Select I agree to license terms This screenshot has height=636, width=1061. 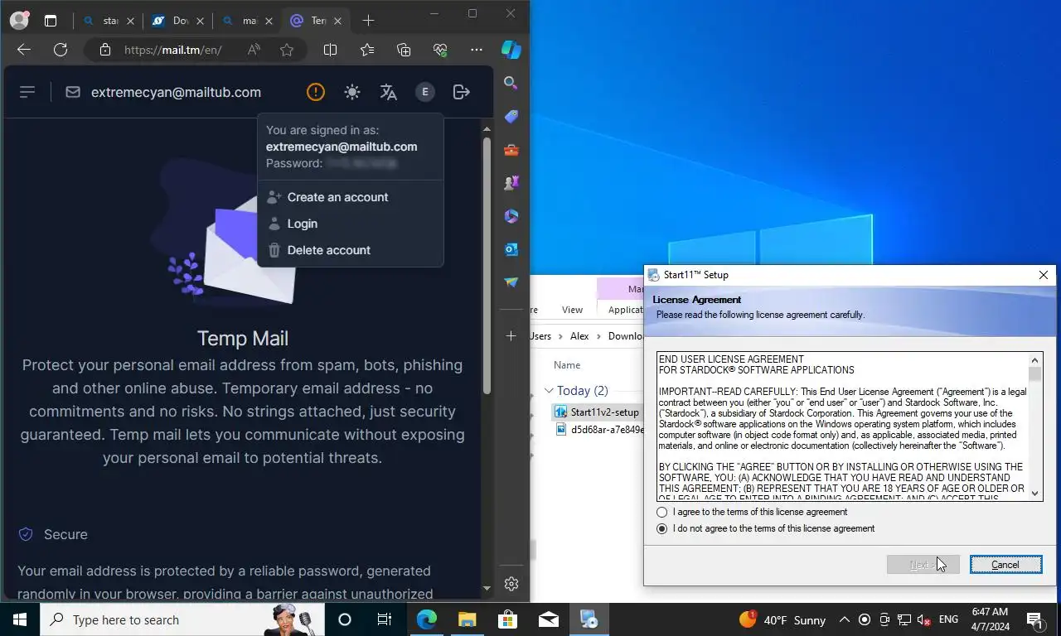(x=661, y=512)
